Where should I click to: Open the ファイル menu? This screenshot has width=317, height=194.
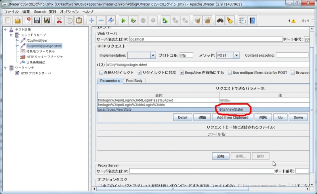(x=11, y=12)
